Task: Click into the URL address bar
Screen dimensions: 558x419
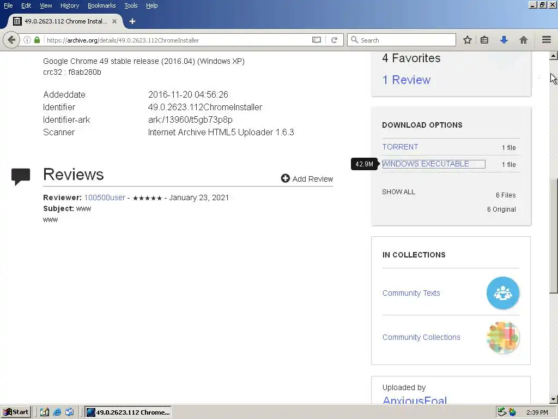Action: tap(178, 40)
